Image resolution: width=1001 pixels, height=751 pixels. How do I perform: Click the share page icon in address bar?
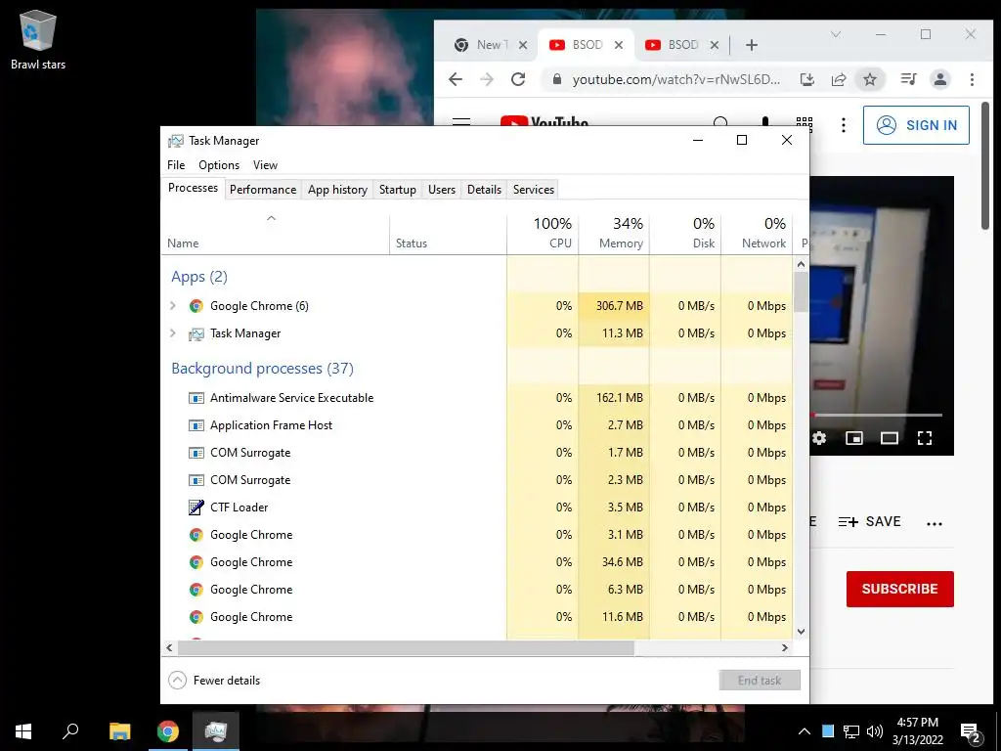[x=838, y=79]
